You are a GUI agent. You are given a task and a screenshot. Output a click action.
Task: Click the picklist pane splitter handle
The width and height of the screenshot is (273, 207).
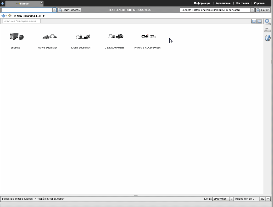pyautogui.click(x=136, y=195)
